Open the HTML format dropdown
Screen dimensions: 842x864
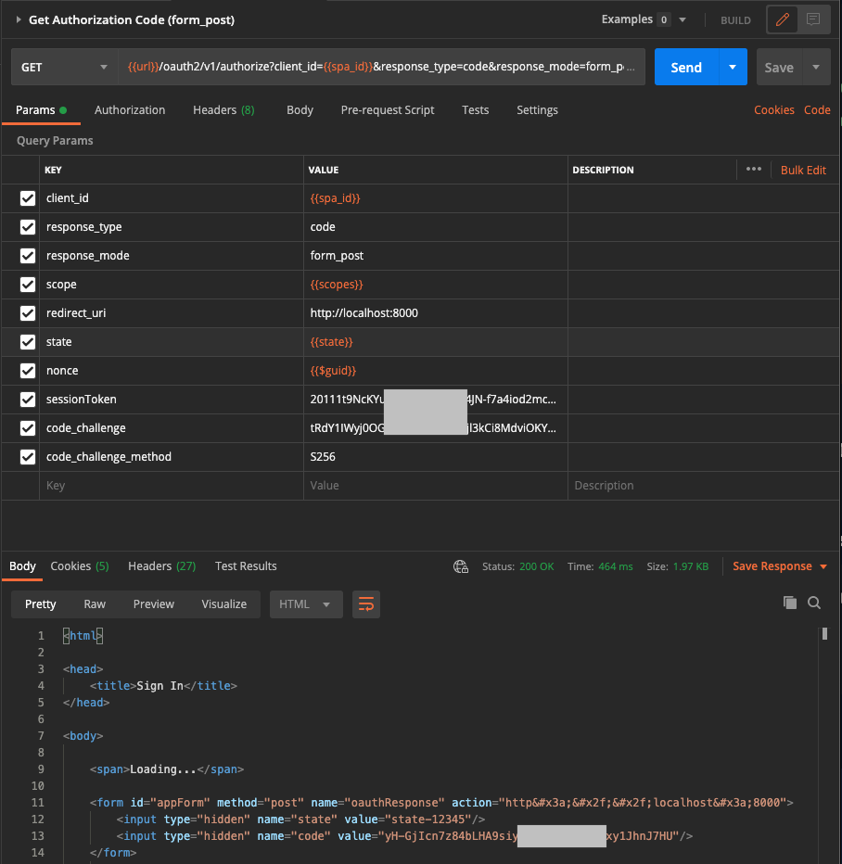306,604
